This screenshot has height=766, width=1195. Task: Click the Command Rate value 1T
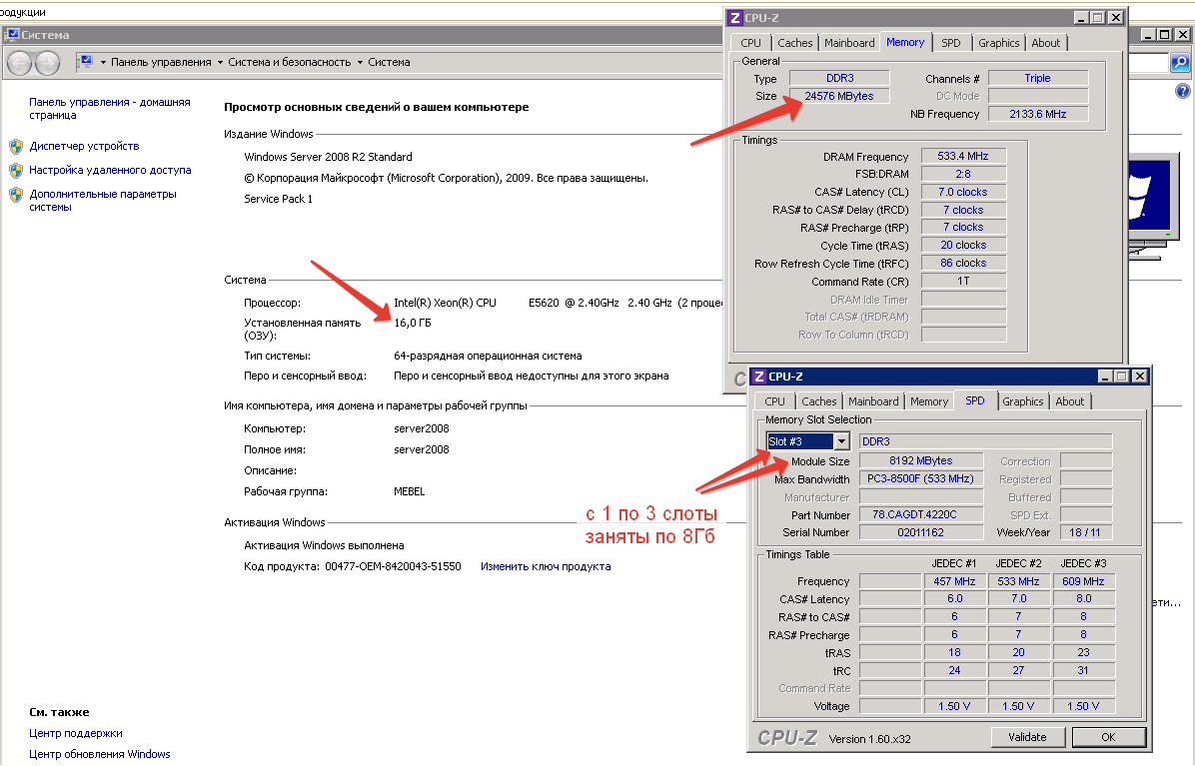(x=963, y=281)
